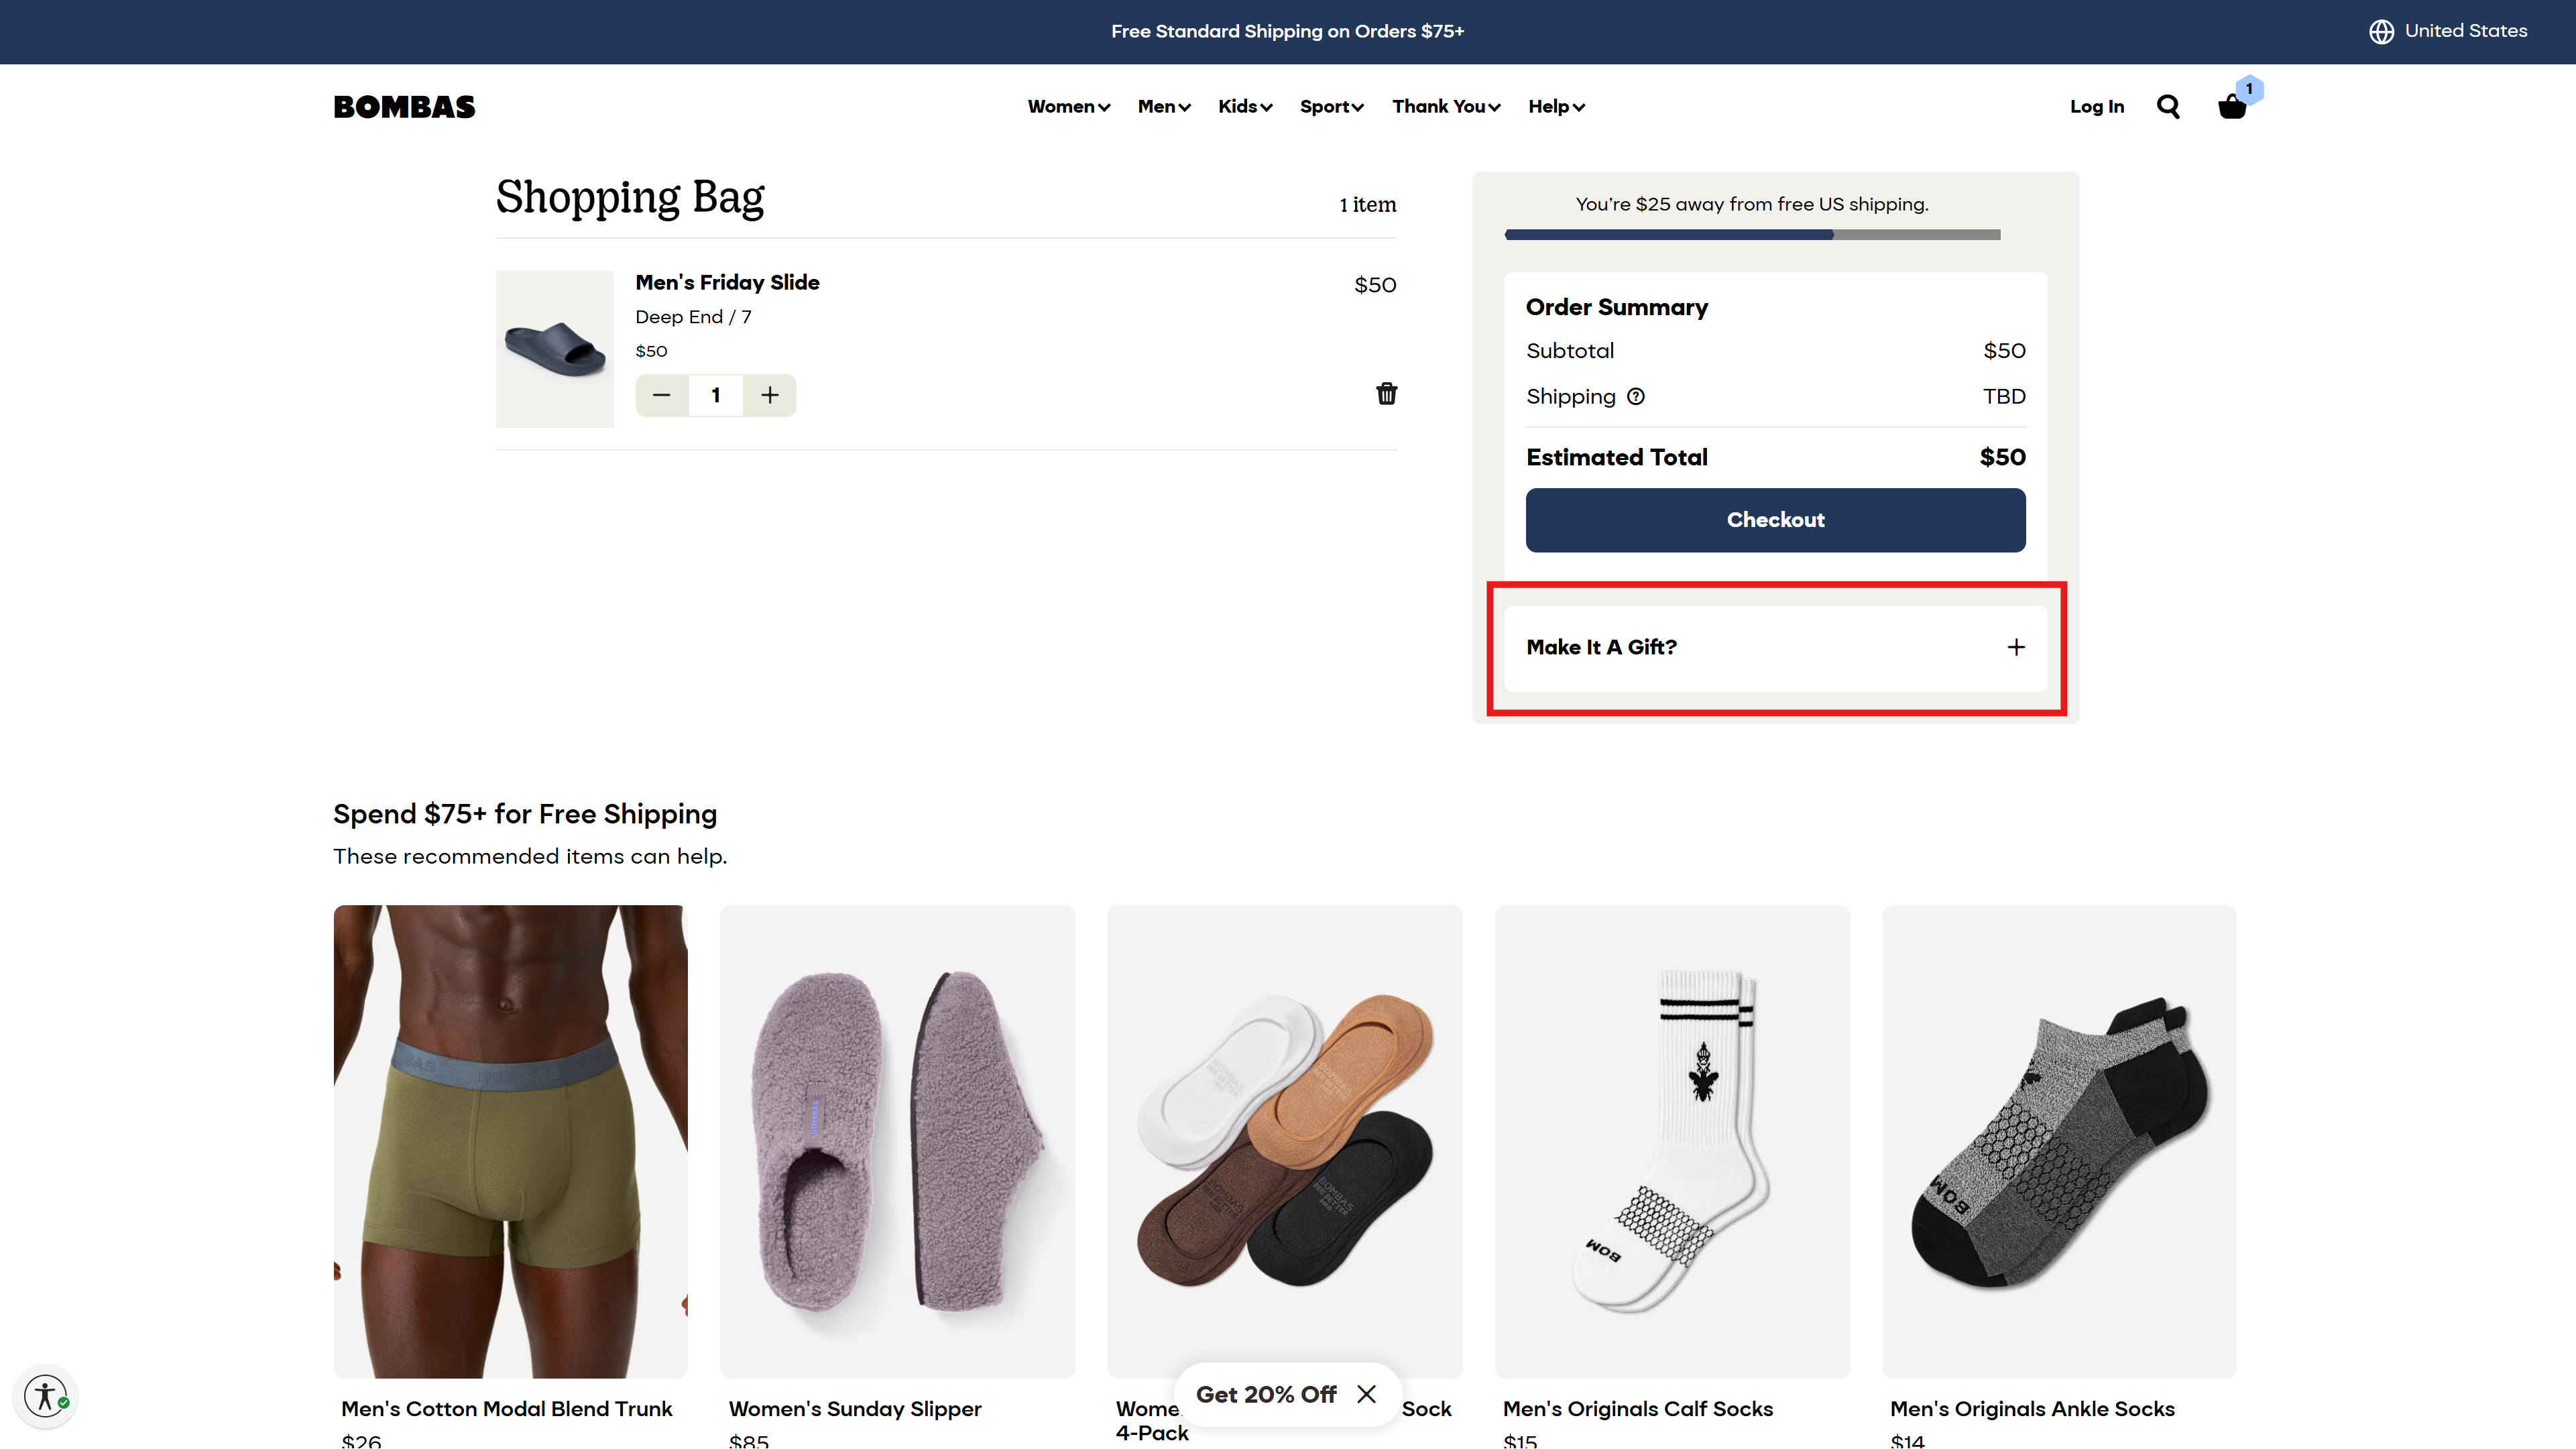Open the Sport dropdown menu
Screen dimensions: 2576x1449
coord(1331,106)
